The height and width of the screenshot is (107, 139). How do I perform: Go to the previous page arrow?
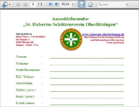coord(18,4)
